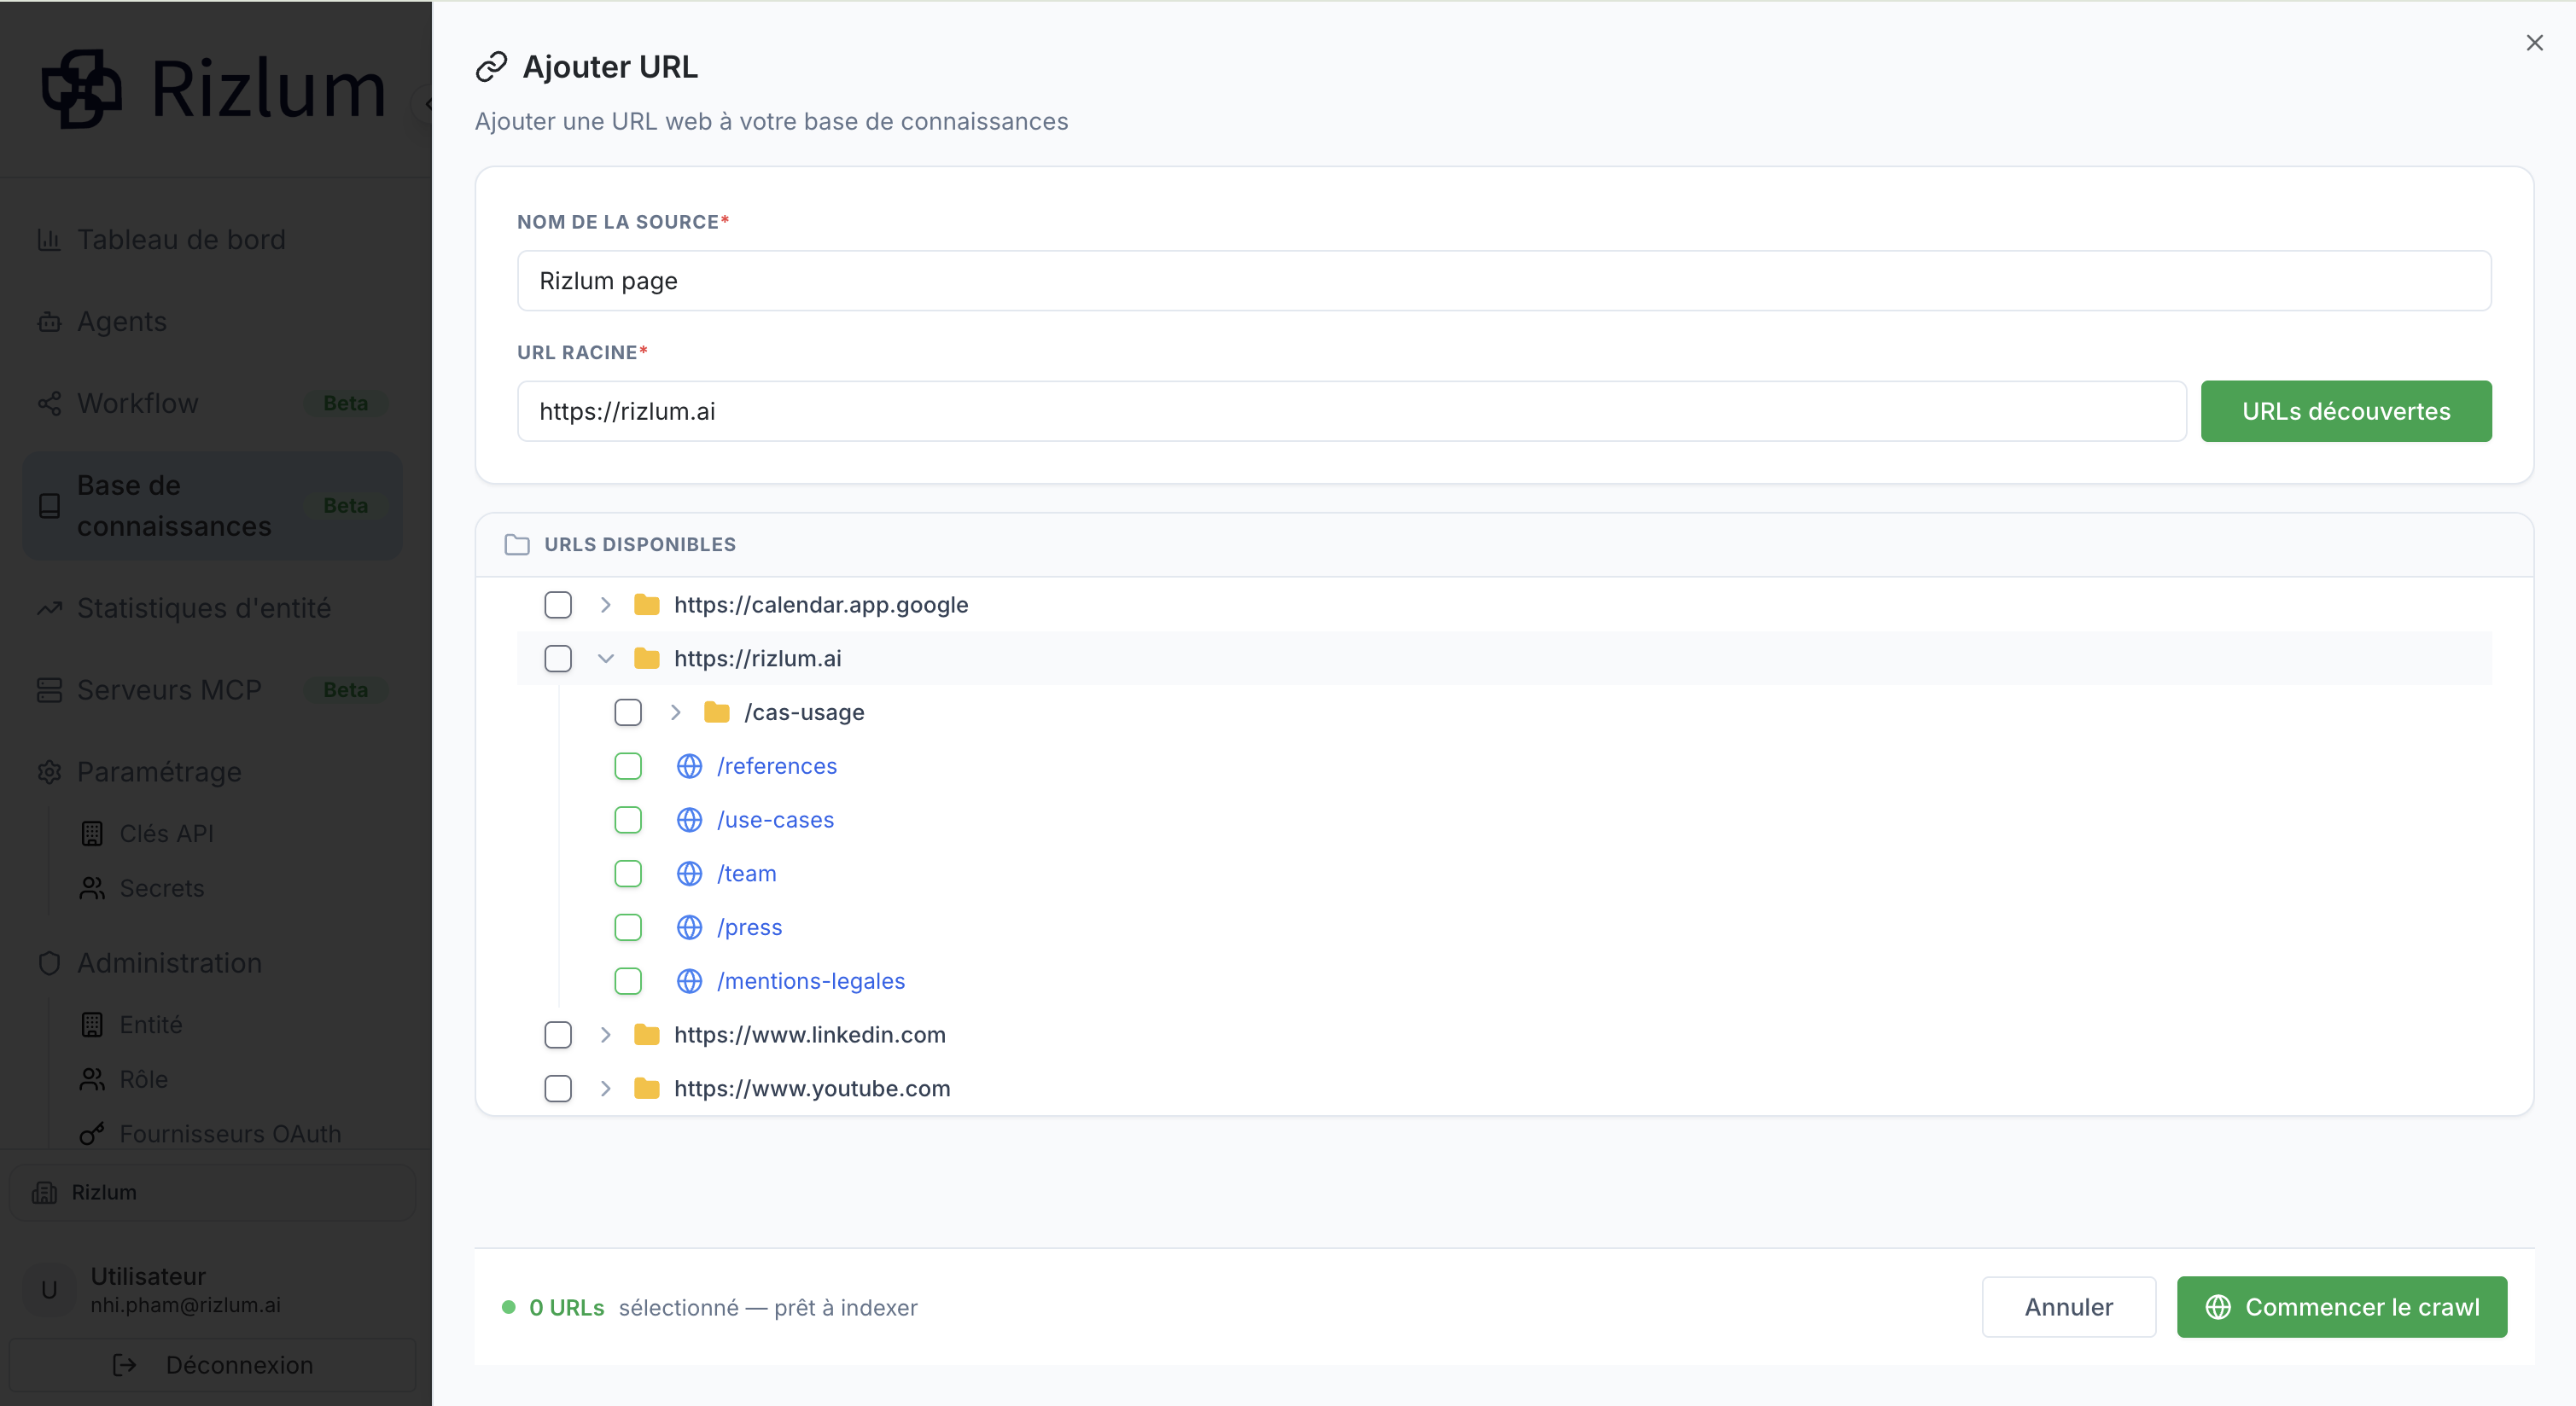Click the Fournisseurs OAuth key icon

point(92,1134)
